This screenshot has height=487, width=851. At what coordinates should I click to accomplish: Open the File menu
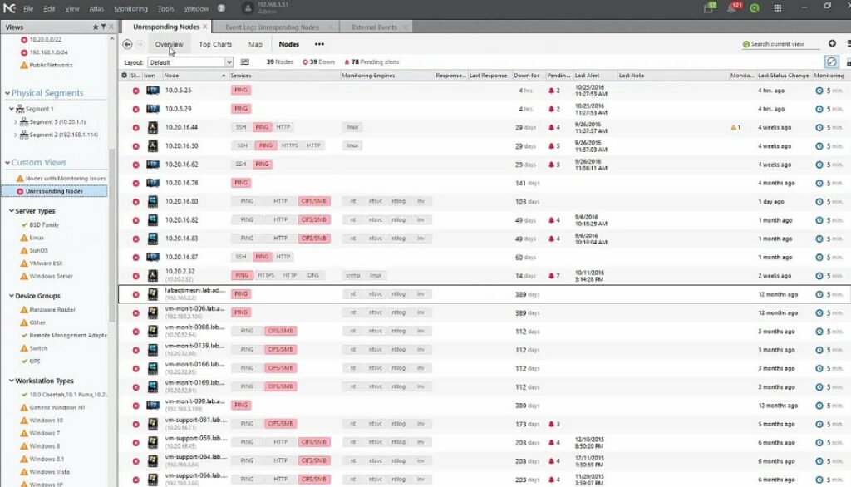click(28, 8)
